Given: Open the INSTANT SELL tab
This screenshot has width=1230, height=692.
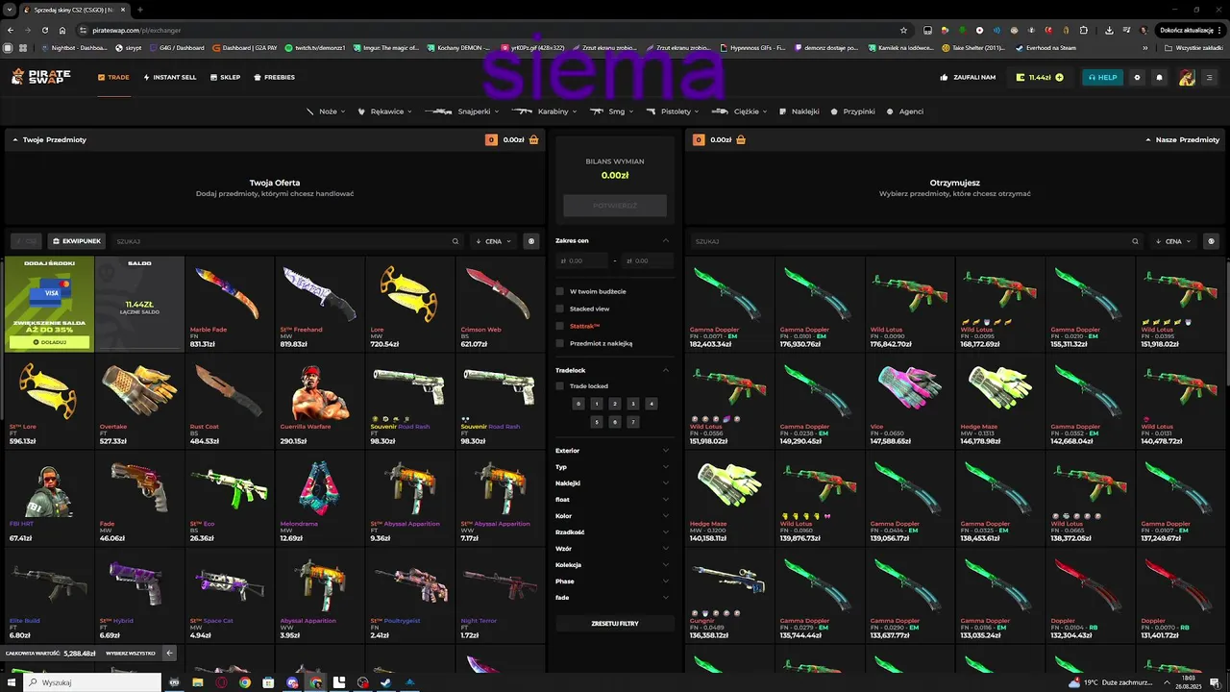Looking at the screenshot, I should 170,77.
